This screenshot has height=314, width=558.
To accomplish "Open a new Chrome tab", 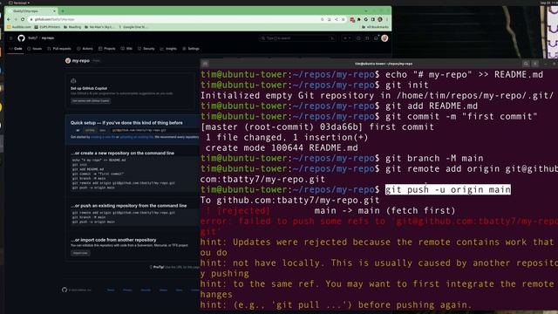I will pyautogui.click(x=63, y=11).
